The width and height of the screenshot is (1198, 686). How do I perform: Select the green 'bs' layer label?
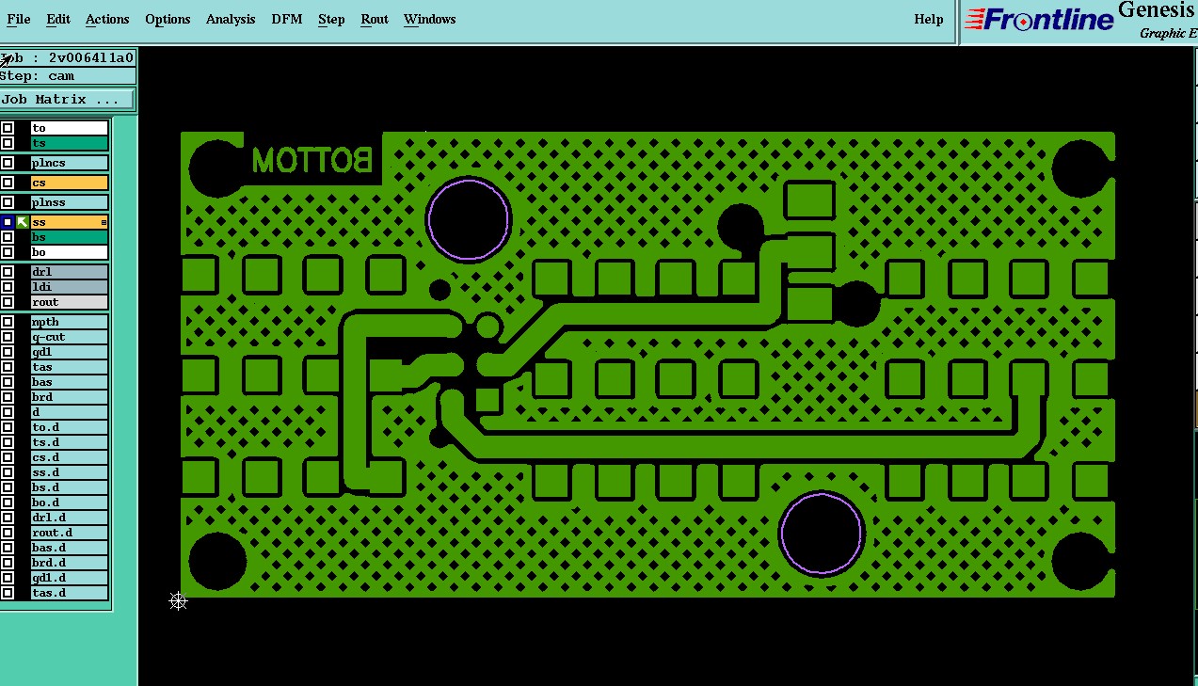70,237
